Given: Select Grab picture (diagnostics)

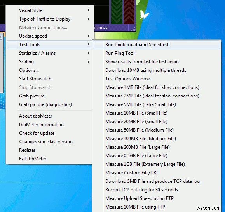Looking at the screenshot, I should pos(50,104).
